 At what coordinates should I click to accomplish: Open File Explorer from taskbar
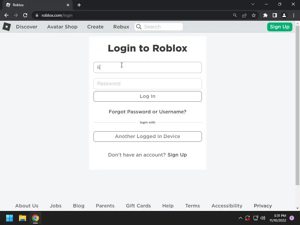point(22,218)
